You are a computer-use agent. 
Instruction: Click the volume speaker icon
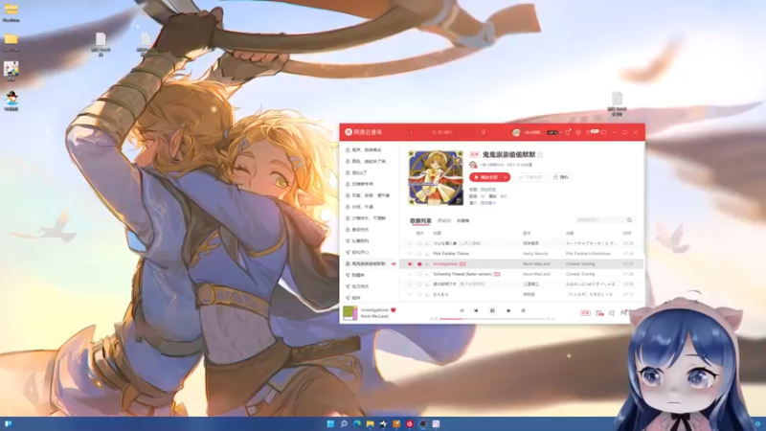[x=612, y=313]
